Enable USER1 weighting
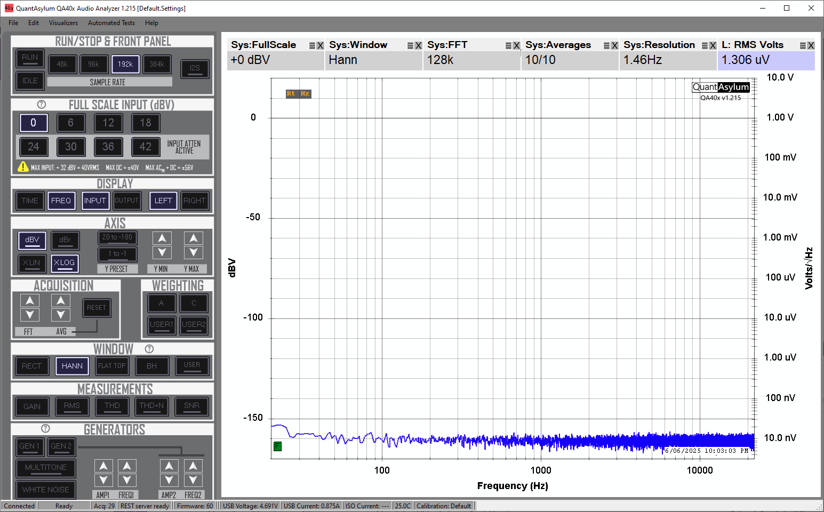Image resolution: width=824 pixels, height=512 pixels. click(162, 325)
